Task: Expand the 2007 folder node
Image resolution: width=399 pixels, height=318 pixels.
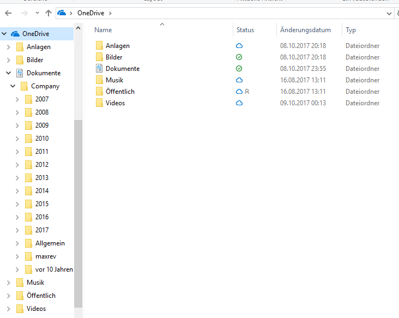Action: tap(17, 99)
